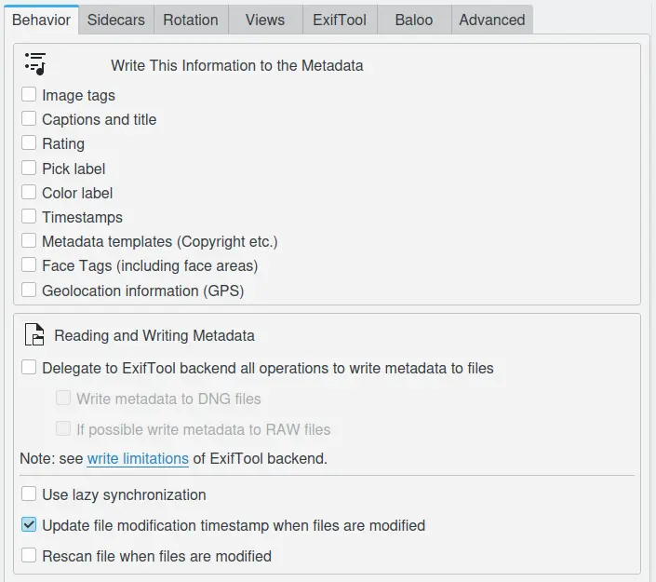Enable Metadata templates (Copyright etc.)

(29, 241)
